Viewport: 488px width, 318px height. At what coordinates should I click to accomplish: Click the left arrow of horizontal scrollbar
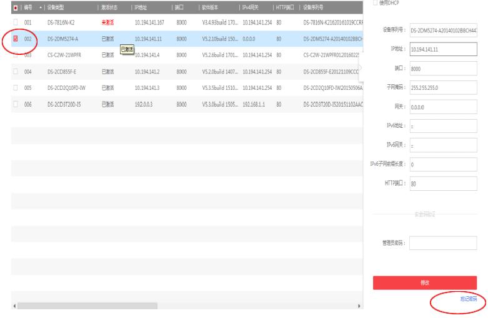(15, 306)
